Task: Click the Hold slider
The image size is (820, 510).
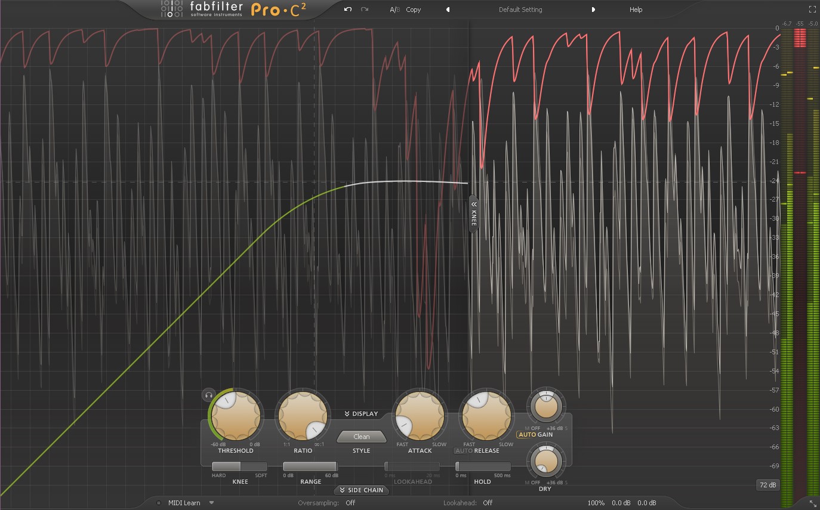Action: (x=483, y=466)
